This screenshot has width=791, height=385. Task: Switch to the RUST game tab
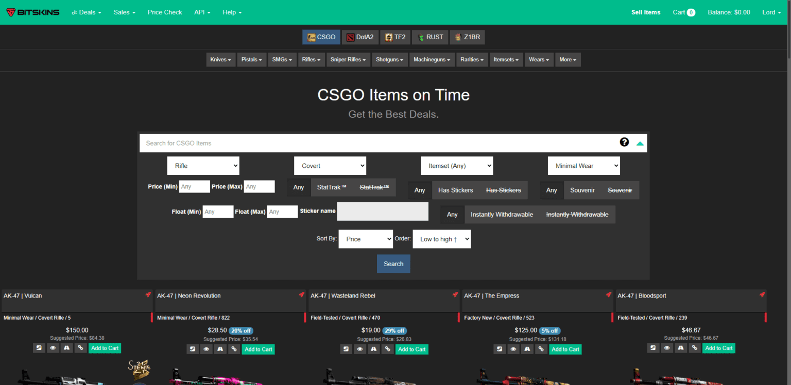point(430,37)
